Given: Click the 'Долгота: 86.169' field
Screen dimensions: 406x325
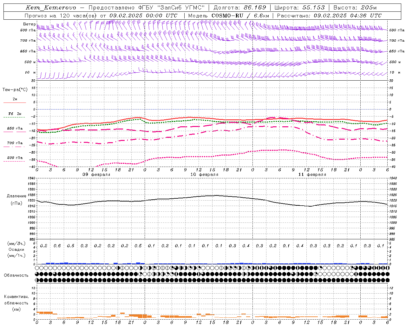Looking at the screenshot, I should [240, 8].
